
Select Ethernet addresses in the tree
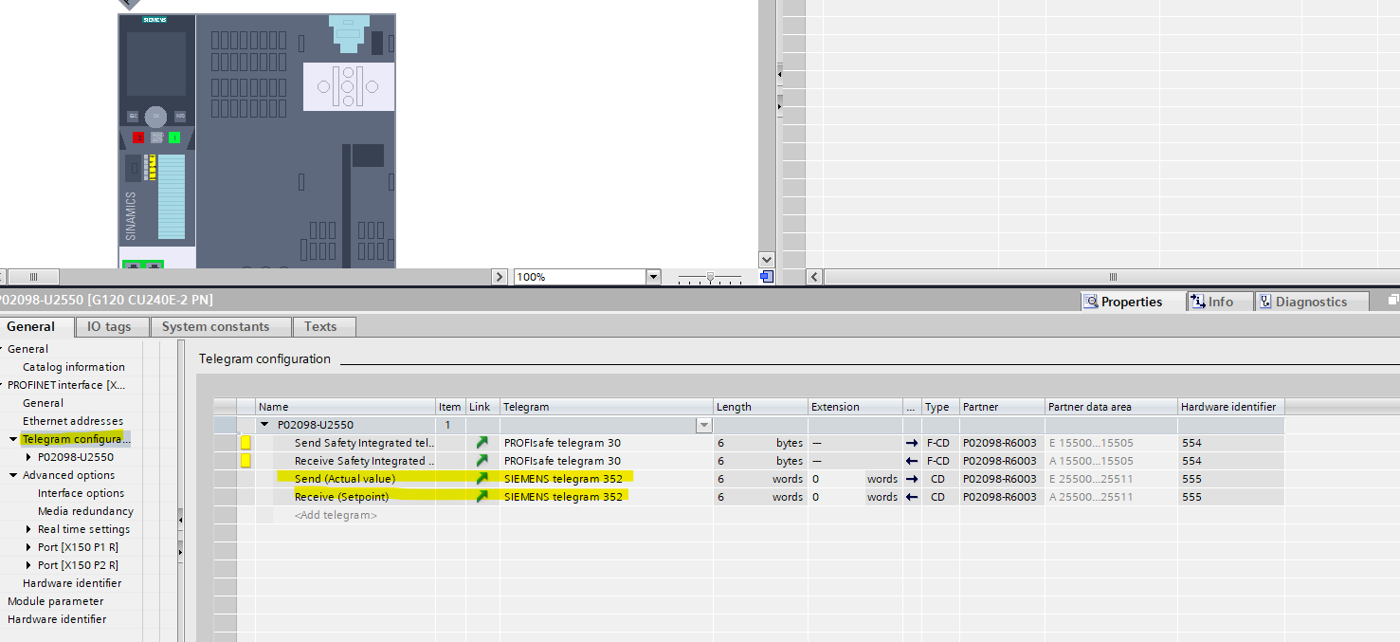pyautogui.click(x=73, y=421)
